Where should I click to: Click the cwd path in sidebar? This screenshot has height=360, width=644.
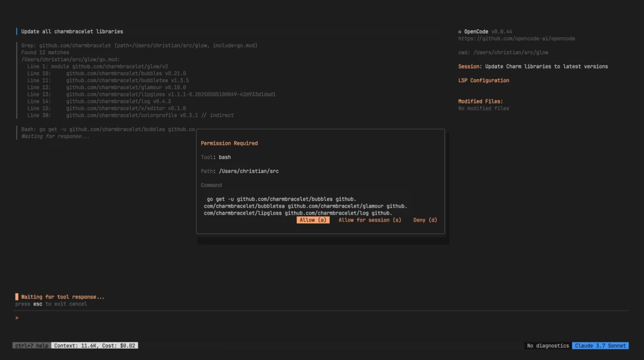[503, 53]
